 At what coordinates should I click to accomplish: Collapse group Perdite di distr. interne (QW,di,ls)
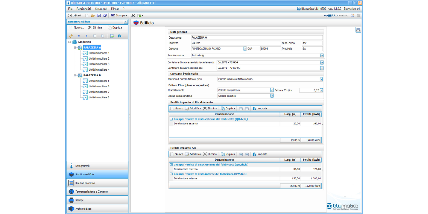tap(171, 174)
